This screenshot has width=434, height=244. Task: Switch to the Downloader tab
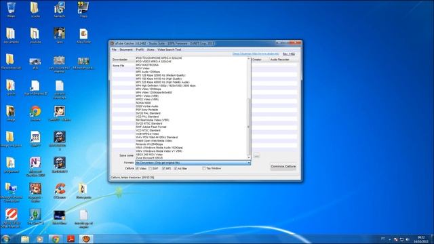tap(120, 60)
